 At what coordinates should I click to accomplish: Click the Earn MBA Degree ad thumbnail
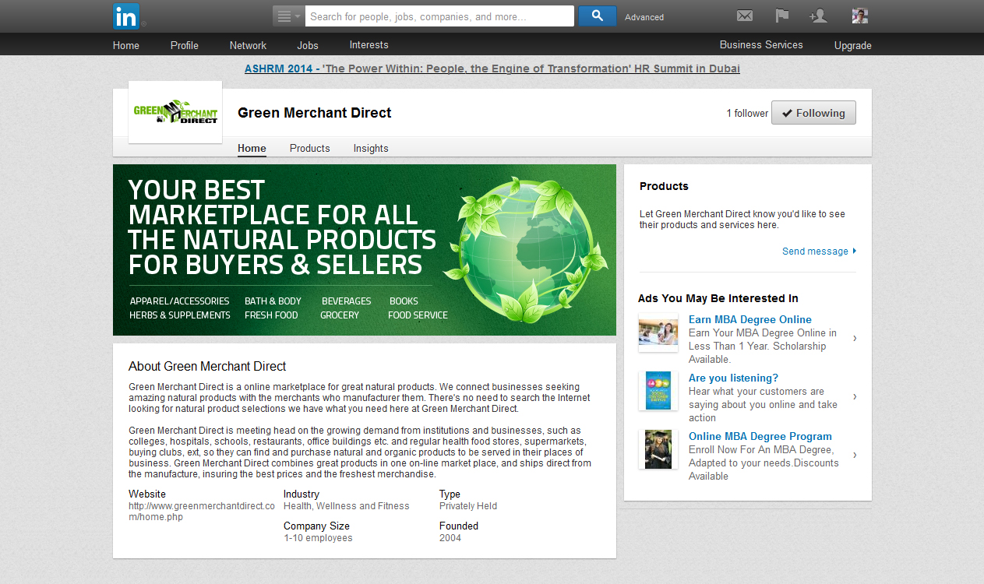pos(658,332)
